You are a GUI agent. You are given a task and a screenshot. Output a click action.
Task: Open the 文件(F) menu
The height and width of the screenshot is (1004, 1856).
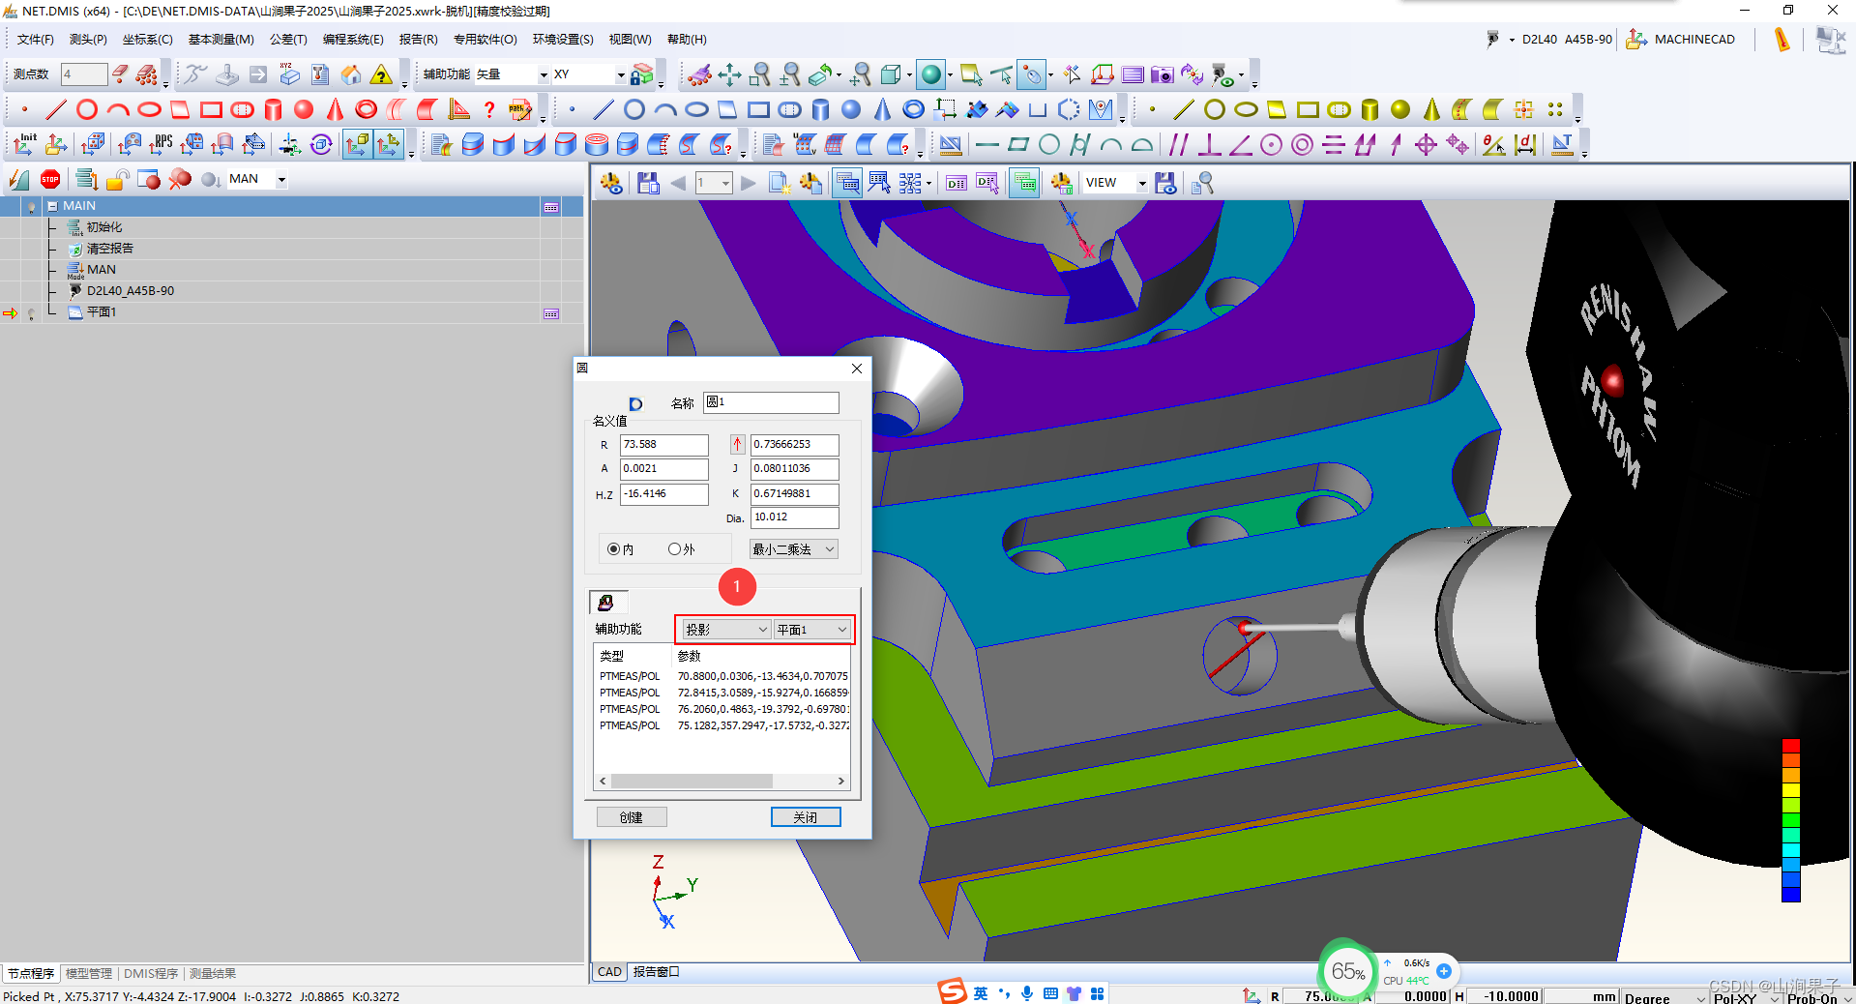point(36,40)
